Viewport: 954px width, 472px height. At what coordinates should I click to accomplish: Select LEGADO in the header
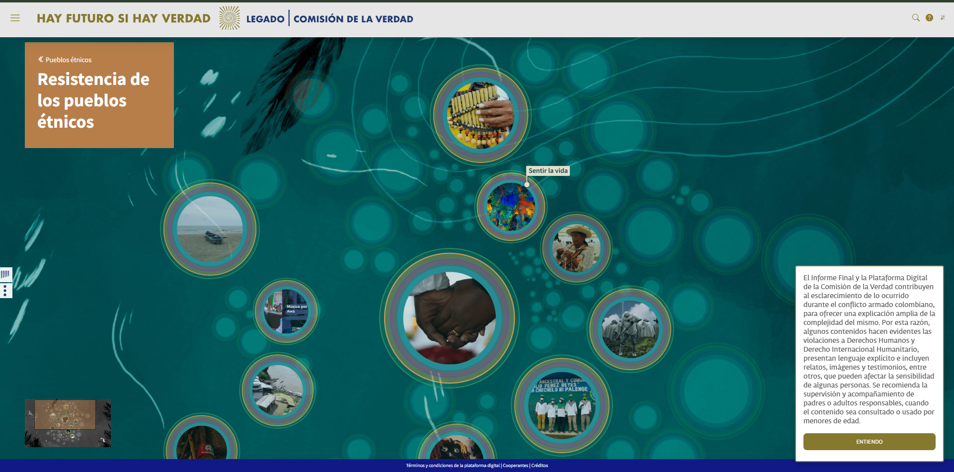265,19
